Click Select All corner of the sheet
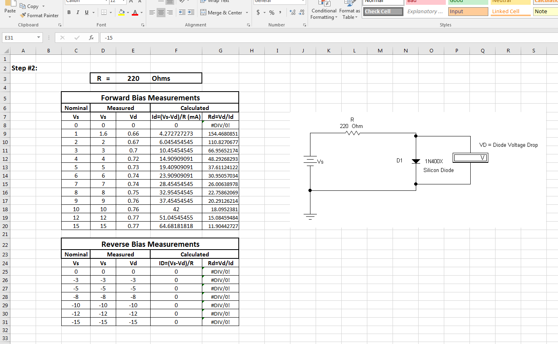This screenshot has width=558, height=344. pyautogui.click(x=6, y=51)
